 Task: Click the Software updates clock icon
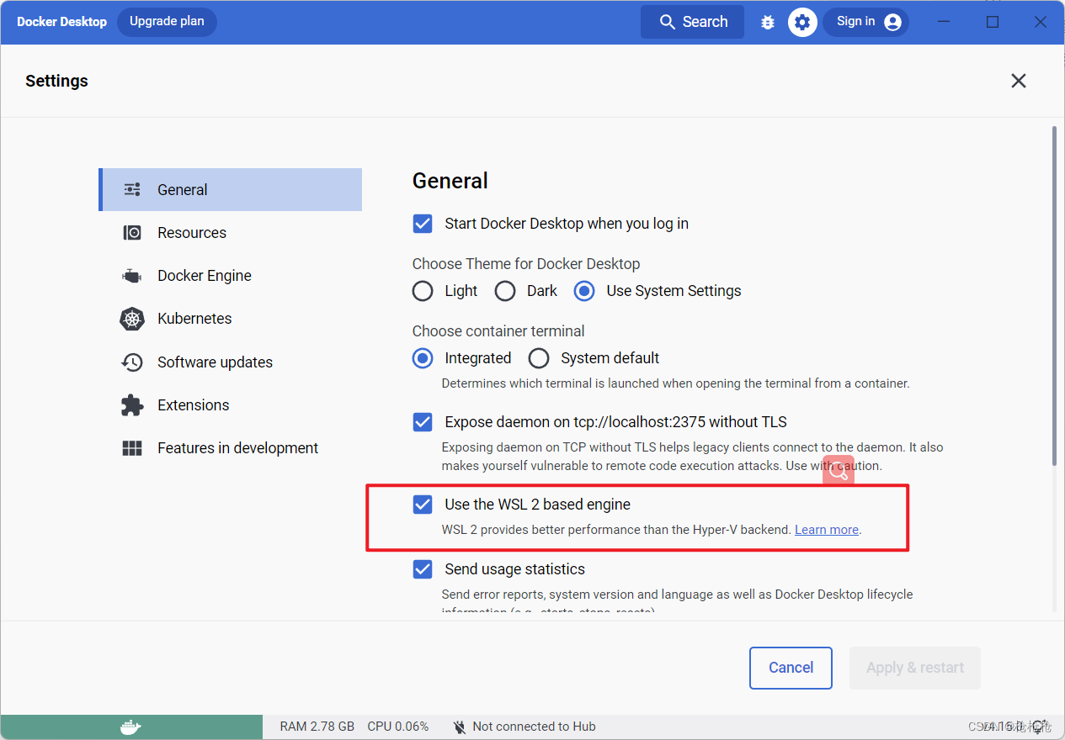[x=132, y=362]
